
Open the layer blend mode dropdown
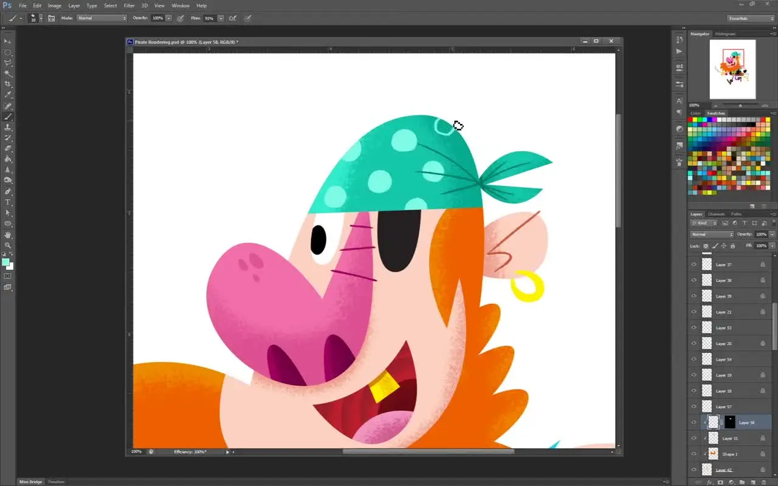[x=712, y=234]
